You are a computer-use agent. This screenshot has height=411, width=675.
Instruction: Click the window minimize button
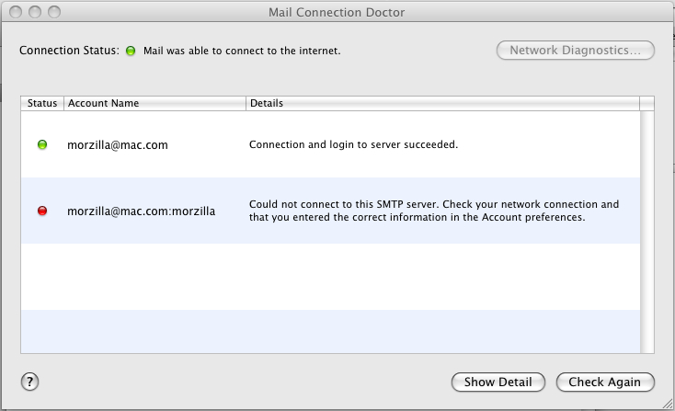35,12
